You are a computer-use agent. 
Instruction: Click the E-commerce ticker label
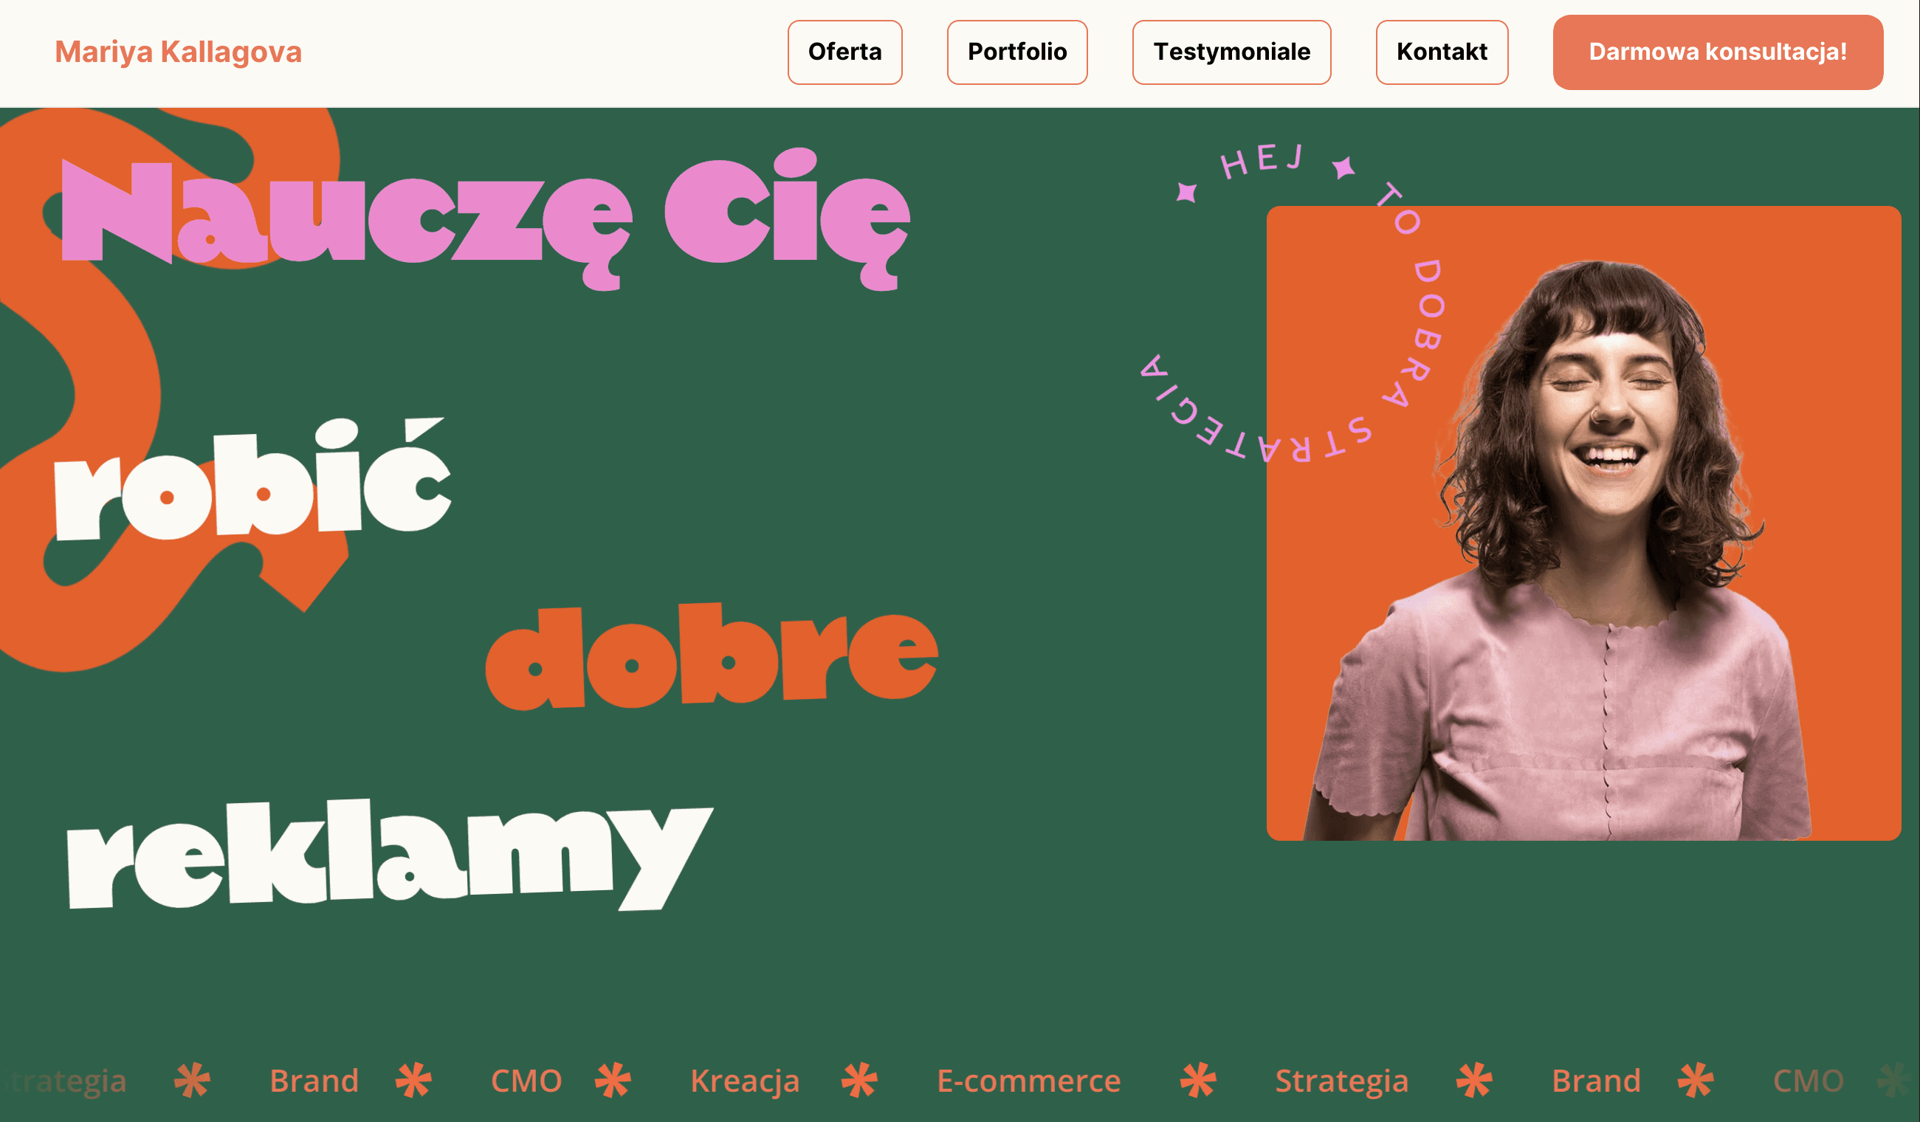1028,1080
